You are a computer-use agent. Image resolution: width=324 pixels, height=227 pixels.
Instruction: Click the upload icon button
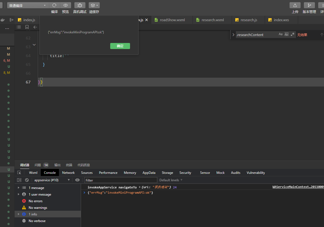pos(295,5)
